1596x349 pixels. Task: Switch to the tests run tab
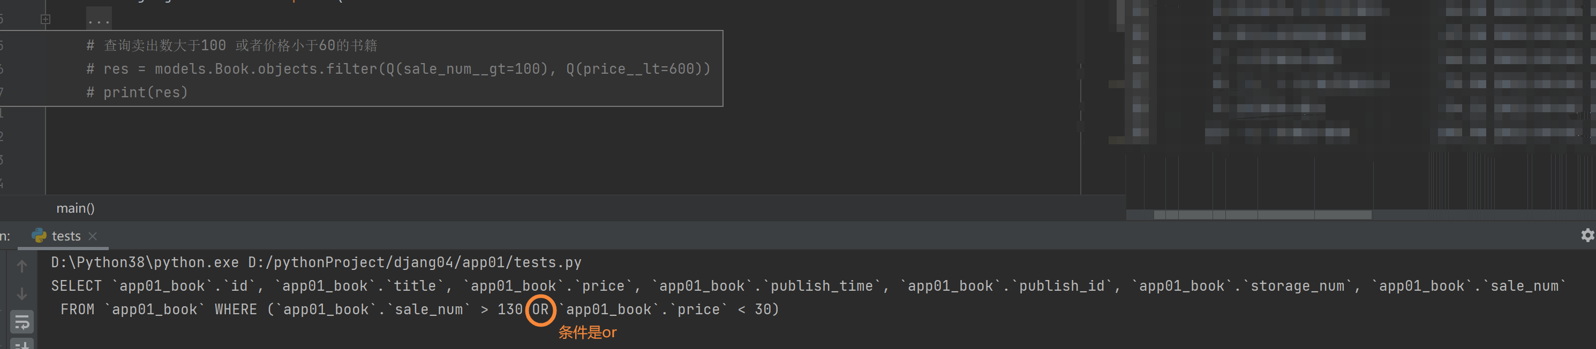(x=66, y=236)
